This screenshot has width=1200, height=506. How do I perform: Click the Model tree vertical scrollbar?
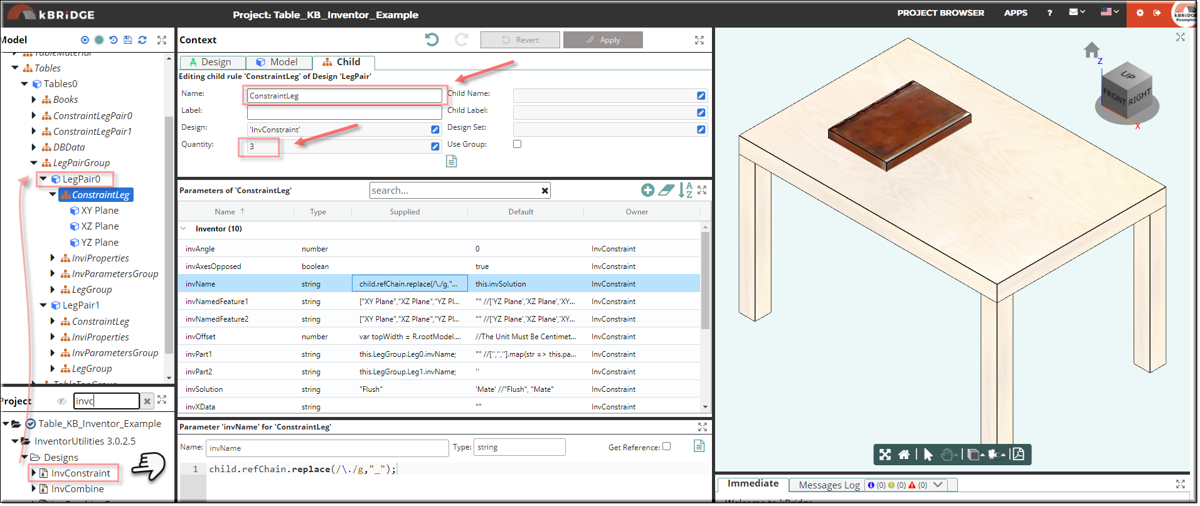[x=169, y=235]
